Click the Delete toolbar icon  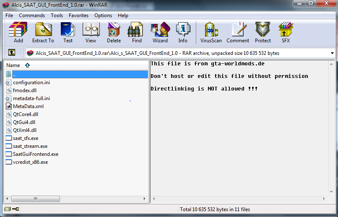click(x=114, y=32)
